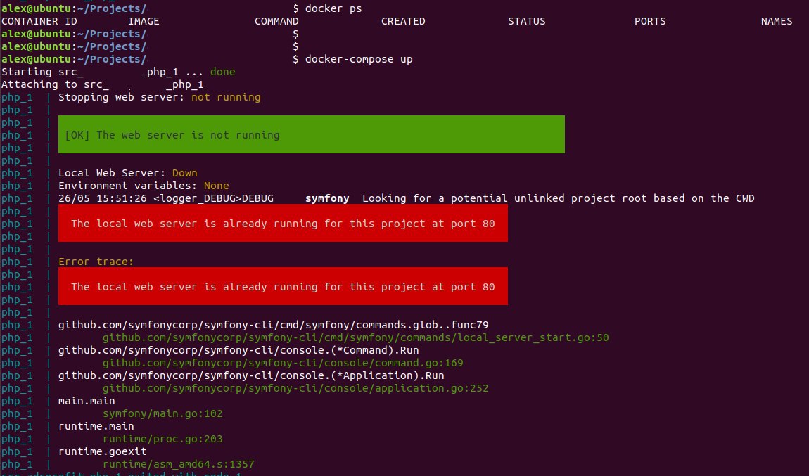This screenshot has width=809, height=476.
Task: Click the 'symfony/main.go:102' path
Action: point(163,413)
